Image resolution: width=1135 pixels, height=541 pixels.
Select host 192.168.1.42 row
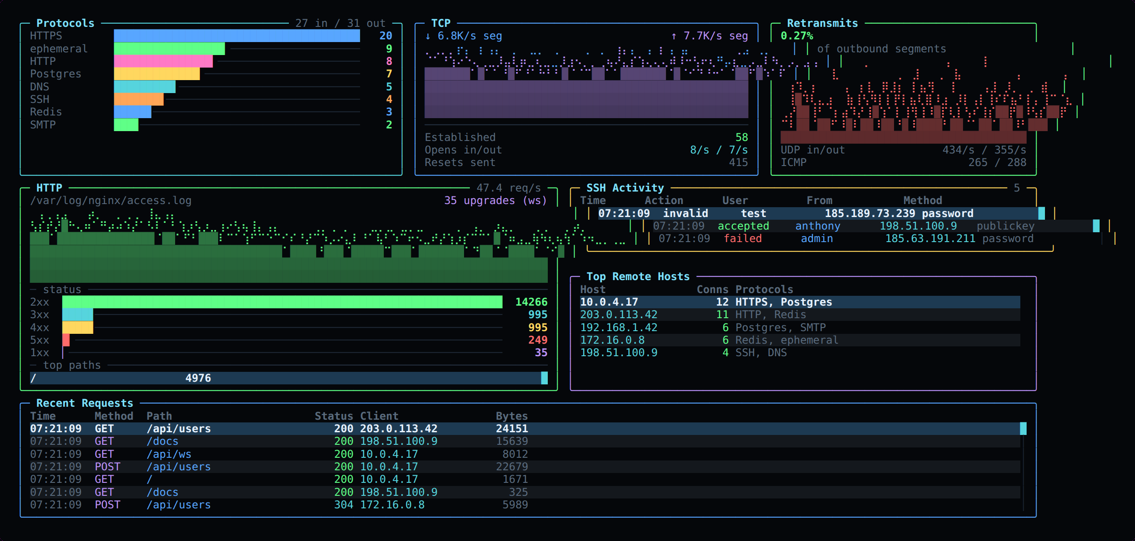(800, 328)
